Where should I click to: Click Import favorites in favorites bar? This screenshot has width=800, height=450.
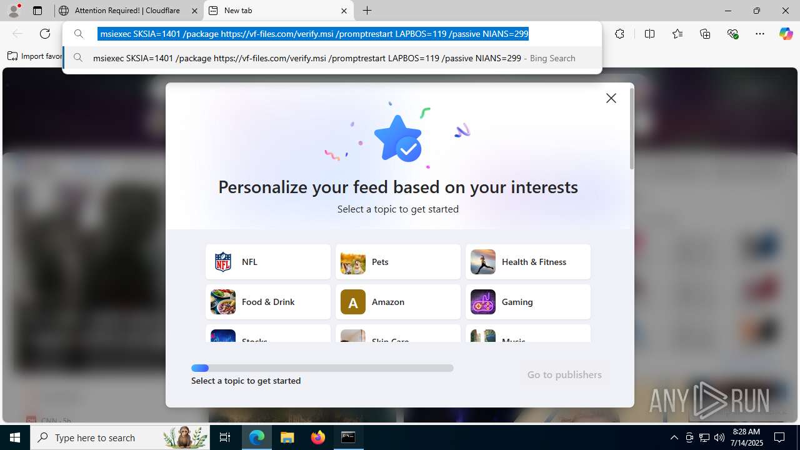click(x=35, y=56)
